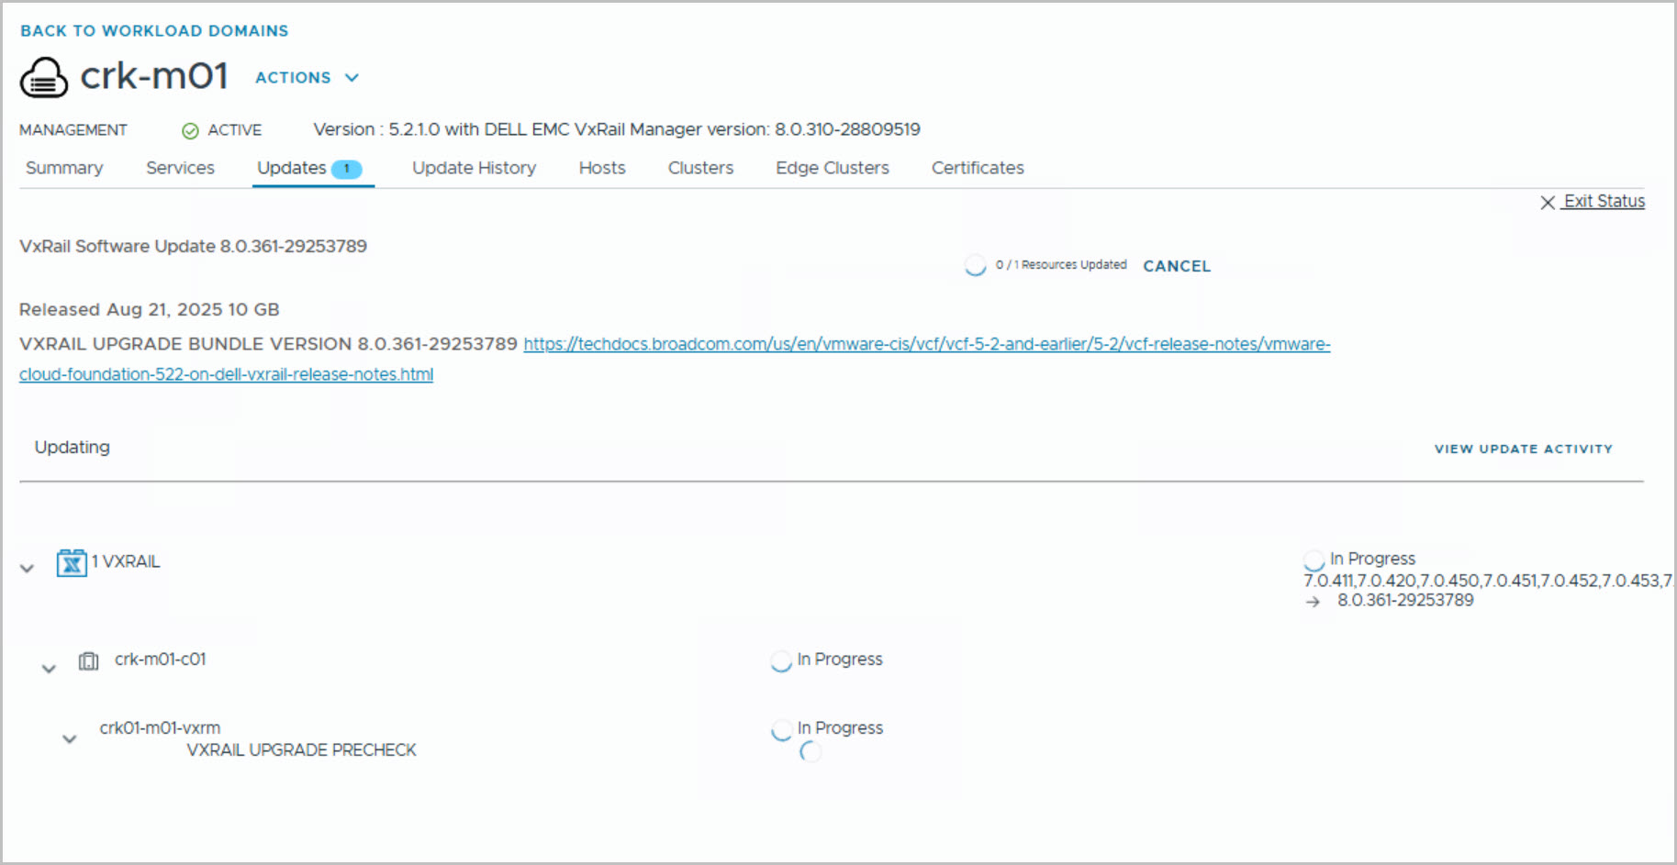Switch to the Summary tab

(x=64, y=168)
